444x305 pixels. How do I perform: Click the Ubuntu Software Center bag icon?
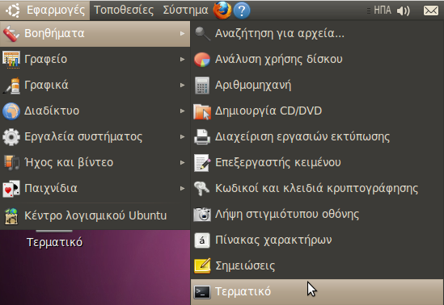tap(11, 216)
